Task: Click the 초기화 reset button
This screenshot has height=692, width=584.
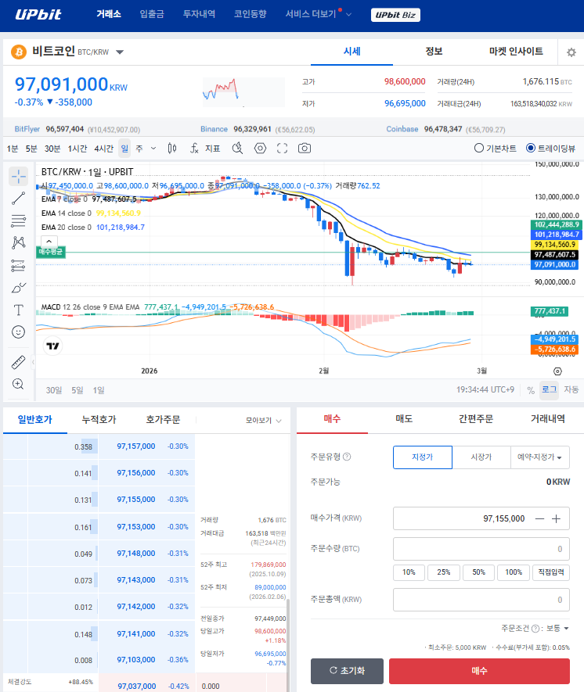Action: (x=348, y=671)
